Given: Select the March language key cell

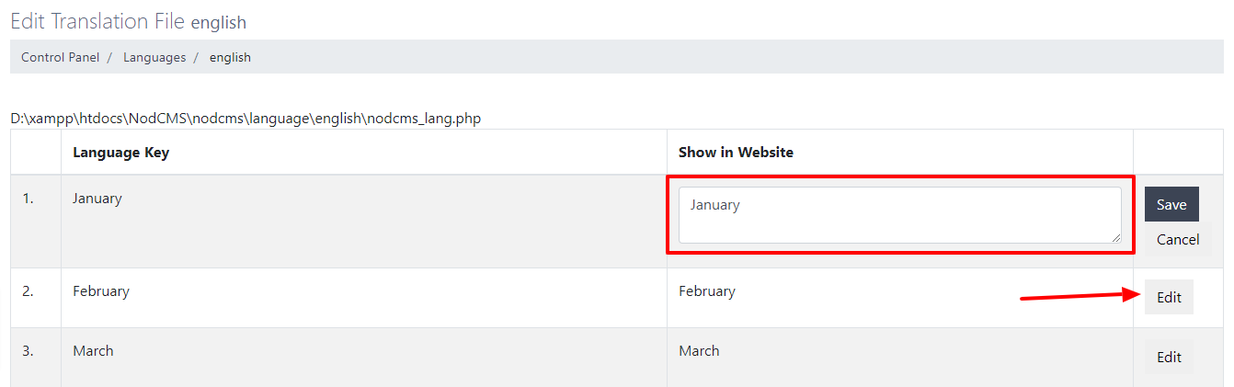Looking at the screenshot, I should (94, 351).
